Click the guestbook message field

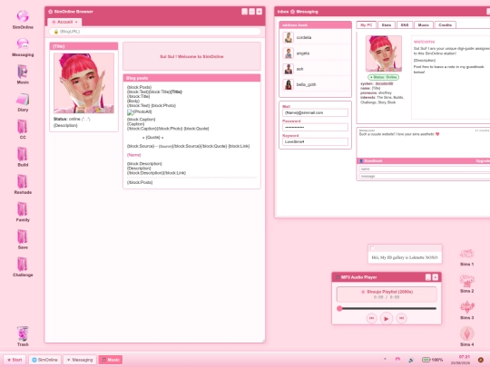425,177
